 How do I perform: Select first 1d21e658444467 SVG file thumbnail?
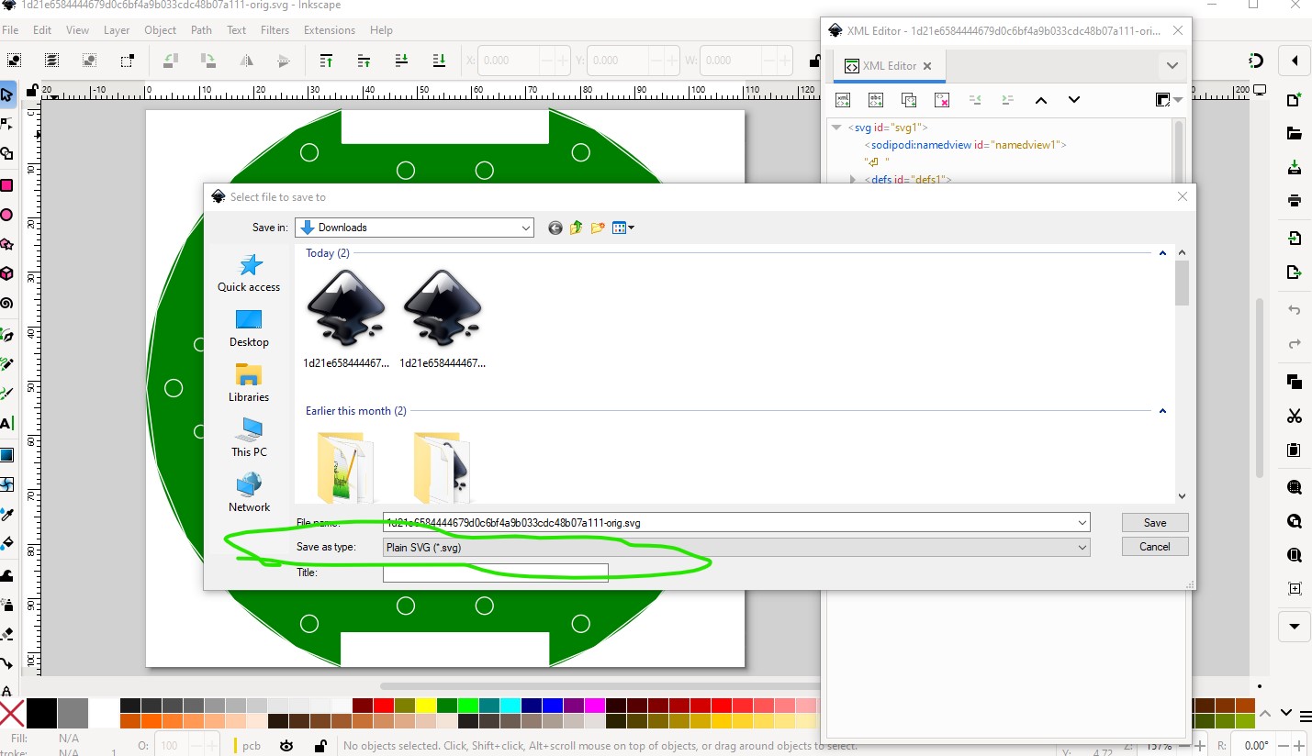coord(345,318)
